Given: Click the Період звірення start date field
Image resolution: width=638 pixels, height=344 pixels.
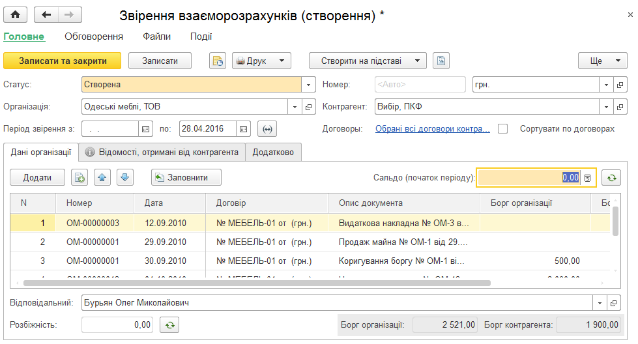Looking at the screenshot, I should (110, 129).
